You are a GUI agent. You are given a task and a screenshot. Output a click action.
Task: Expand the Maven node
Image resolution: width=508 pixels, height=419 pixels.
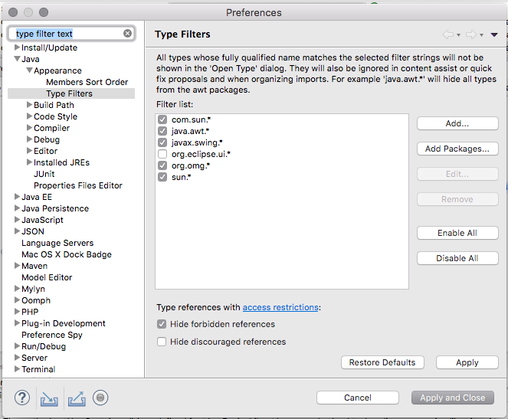tap(17, 266)
